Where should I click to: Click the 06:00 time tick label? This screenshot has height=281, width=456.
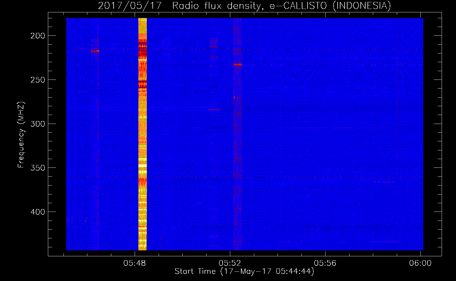pyautogui.click(x=420, y=263)
